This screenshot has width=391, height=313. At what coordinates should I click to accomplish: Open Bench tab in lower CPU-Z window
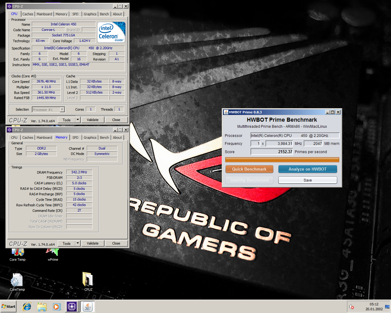104,138
